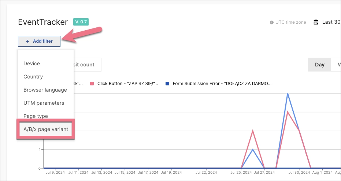This screenshot has height=181, width=341.
Task: Click the UTC time zone info icon
Action: (272, 22)
